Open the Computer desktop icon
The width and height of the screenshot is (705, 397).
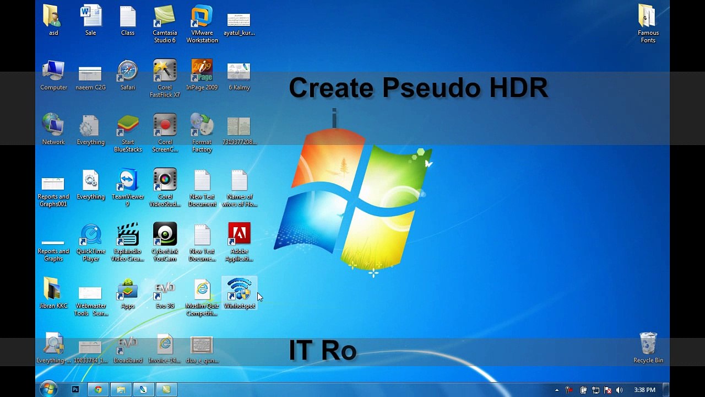click(x=53, y=75)
